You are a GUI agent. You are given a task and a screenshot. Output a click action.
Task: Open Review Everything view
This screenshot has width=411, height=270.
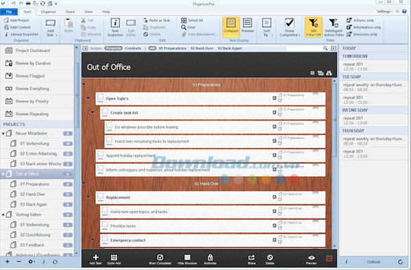pyautogui.click(x=37, y=88)
